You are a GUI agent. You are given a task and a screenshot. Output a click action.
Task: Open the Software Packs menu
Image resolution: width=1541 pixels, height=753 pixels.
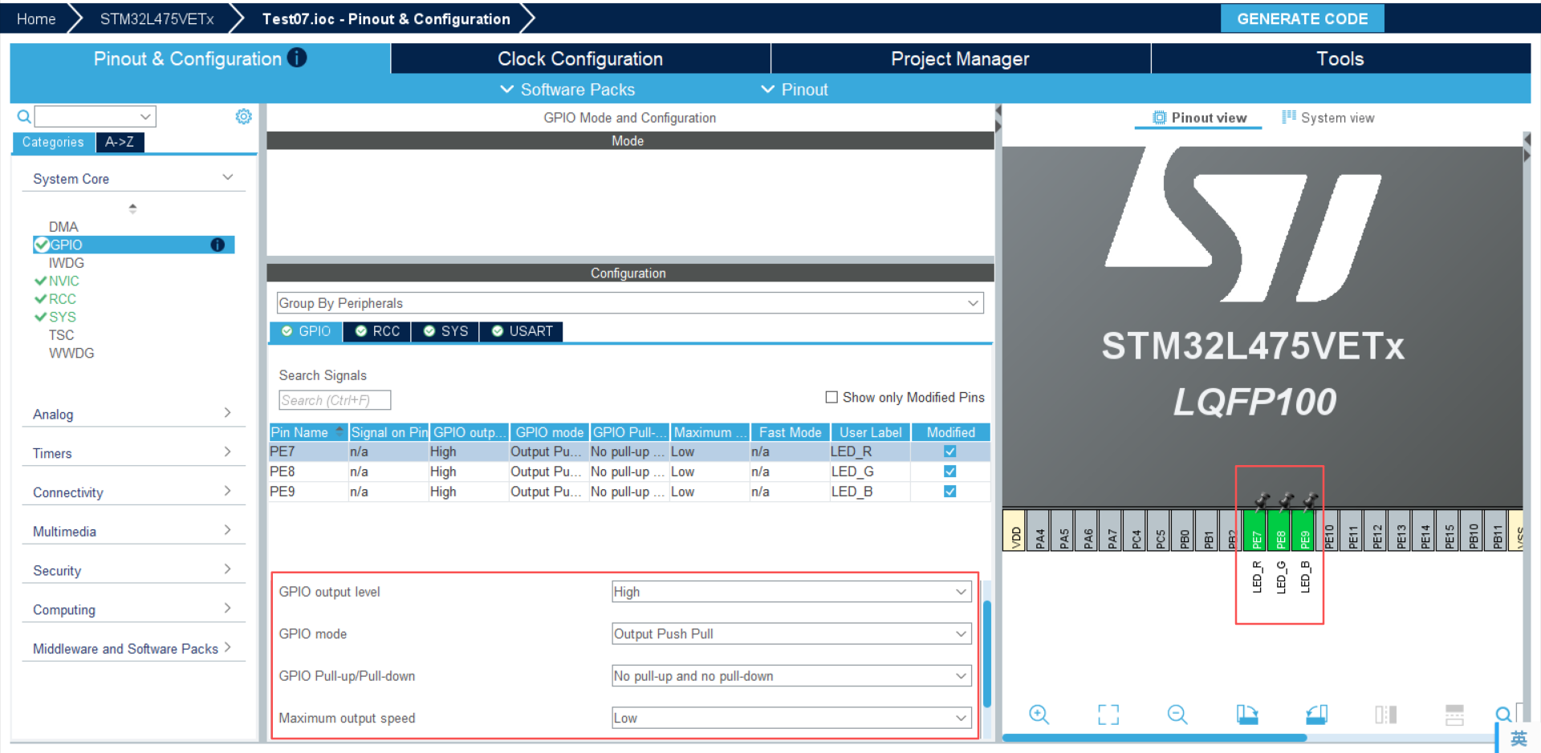tap(567, 89)
